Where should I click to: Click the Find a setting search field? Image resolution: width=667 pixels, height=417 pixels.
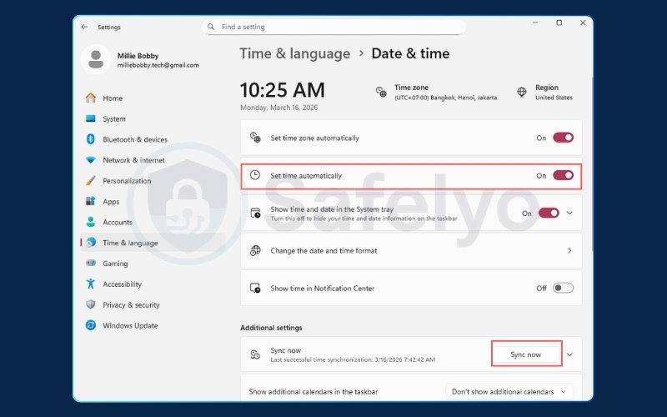coord(333,27)
